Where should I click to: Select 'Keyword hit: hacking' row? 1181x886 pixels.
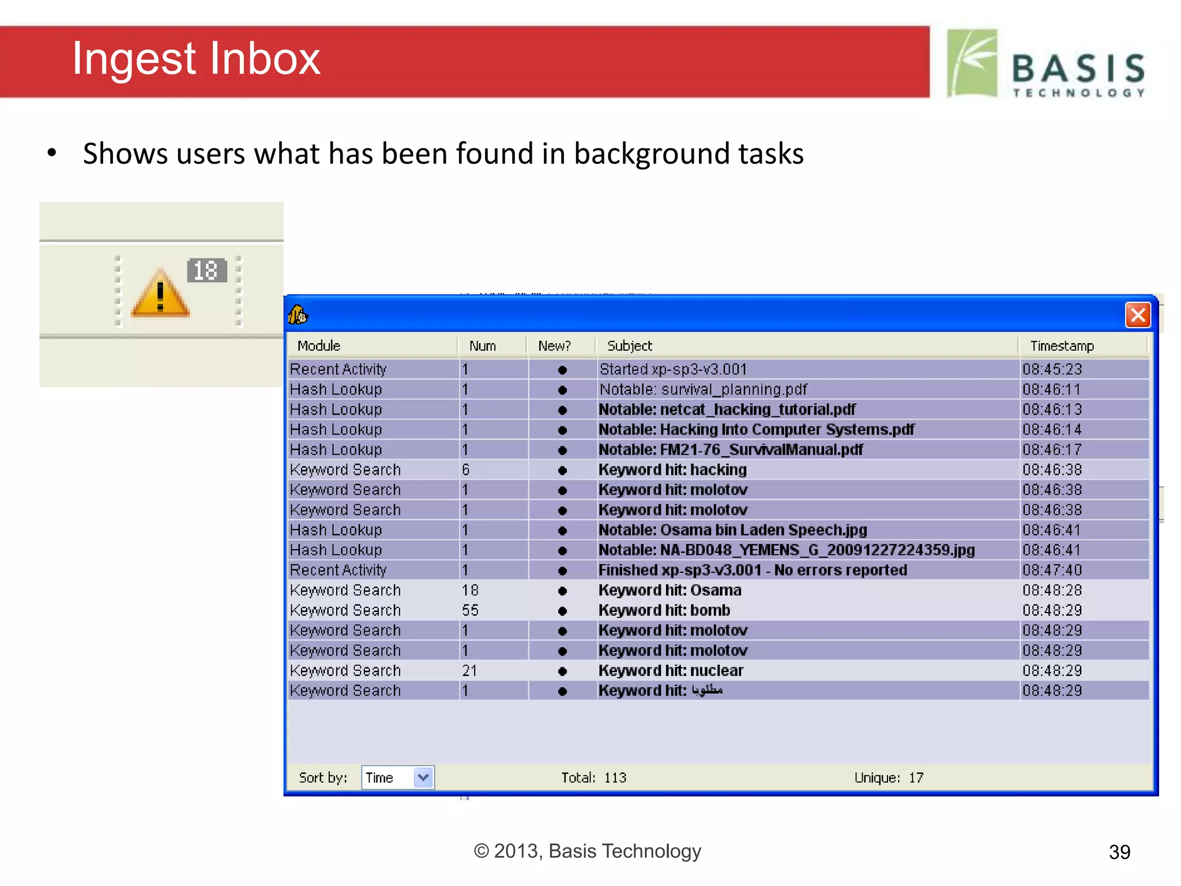[719, 470]
